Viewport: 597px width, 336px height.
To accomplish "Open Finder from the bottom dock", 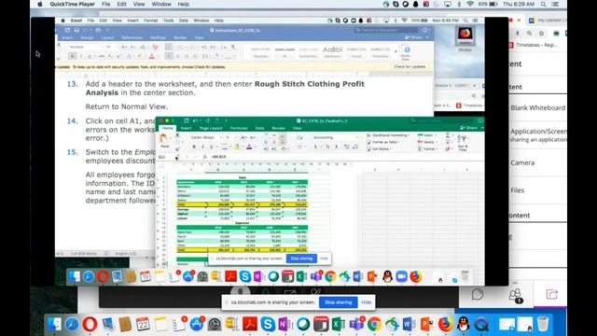I will coord(54,324).
